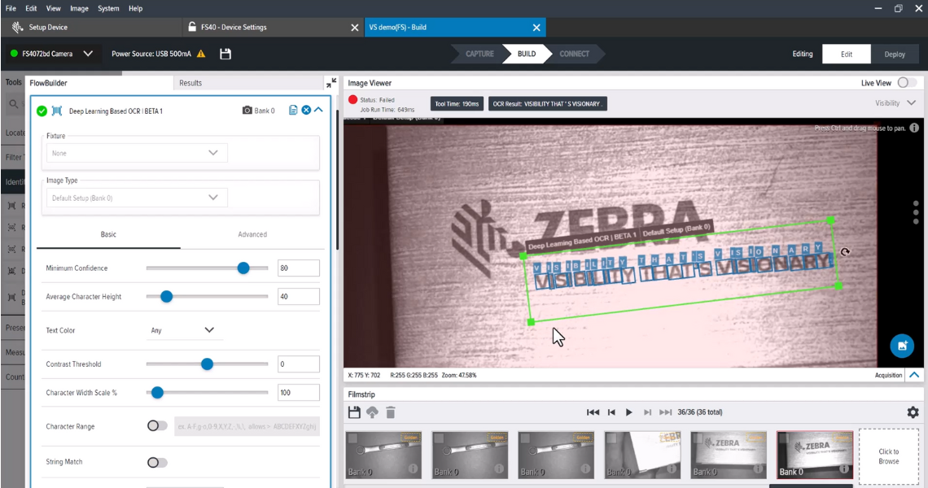Image resolution: width=928 pixels, height=488 pixels.
Task: Jump to first filmstrip image
Action: (x=593, y=412)
